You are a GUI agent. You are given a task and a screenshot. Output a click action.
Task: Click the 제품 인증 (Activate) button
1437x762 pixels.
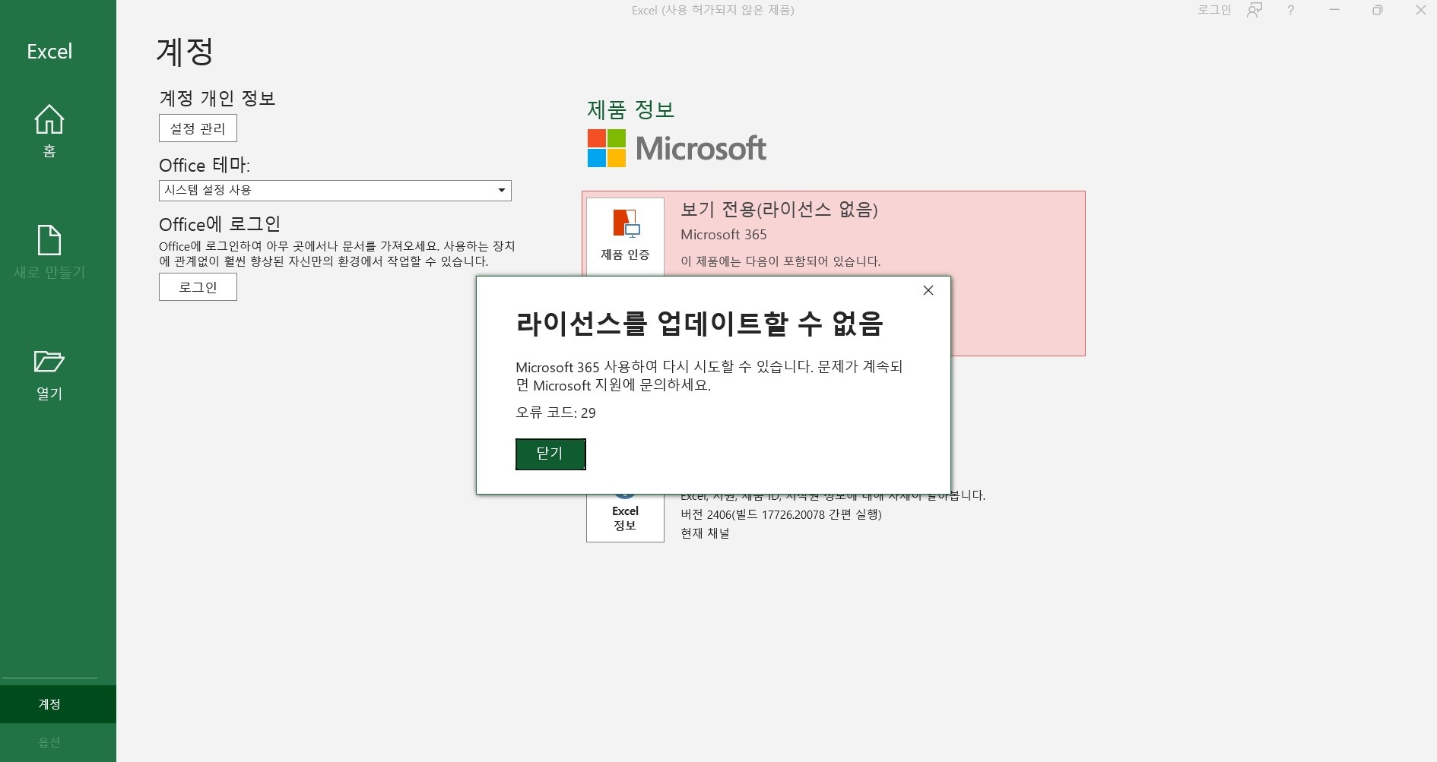[625, 236]
